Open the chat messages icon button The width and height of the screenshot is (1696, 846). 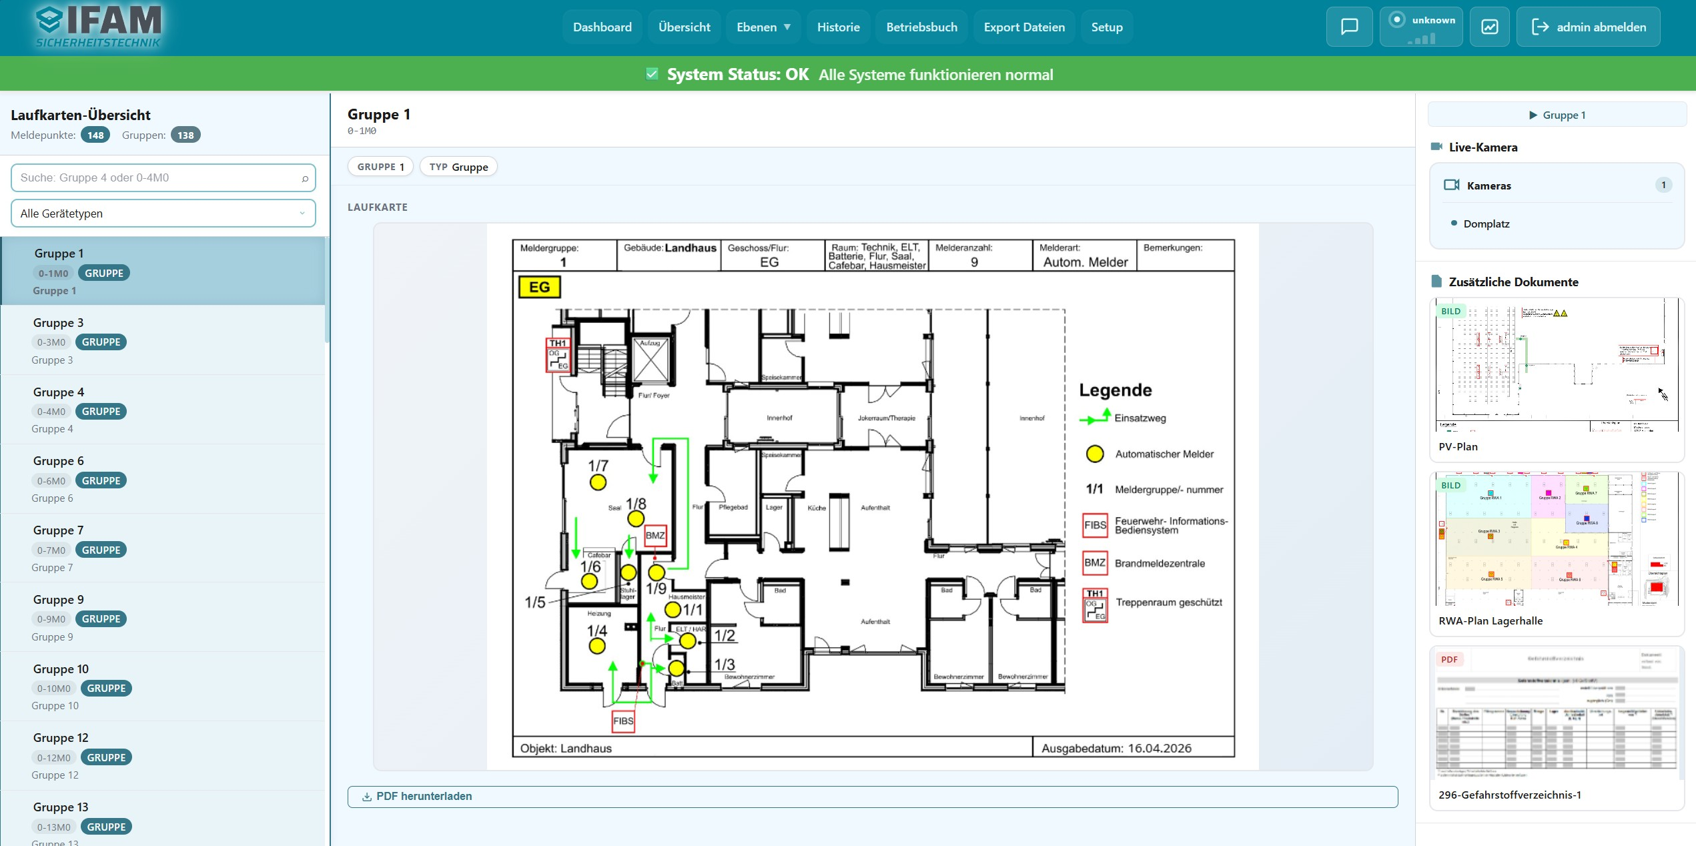(x=1349, y=27)
